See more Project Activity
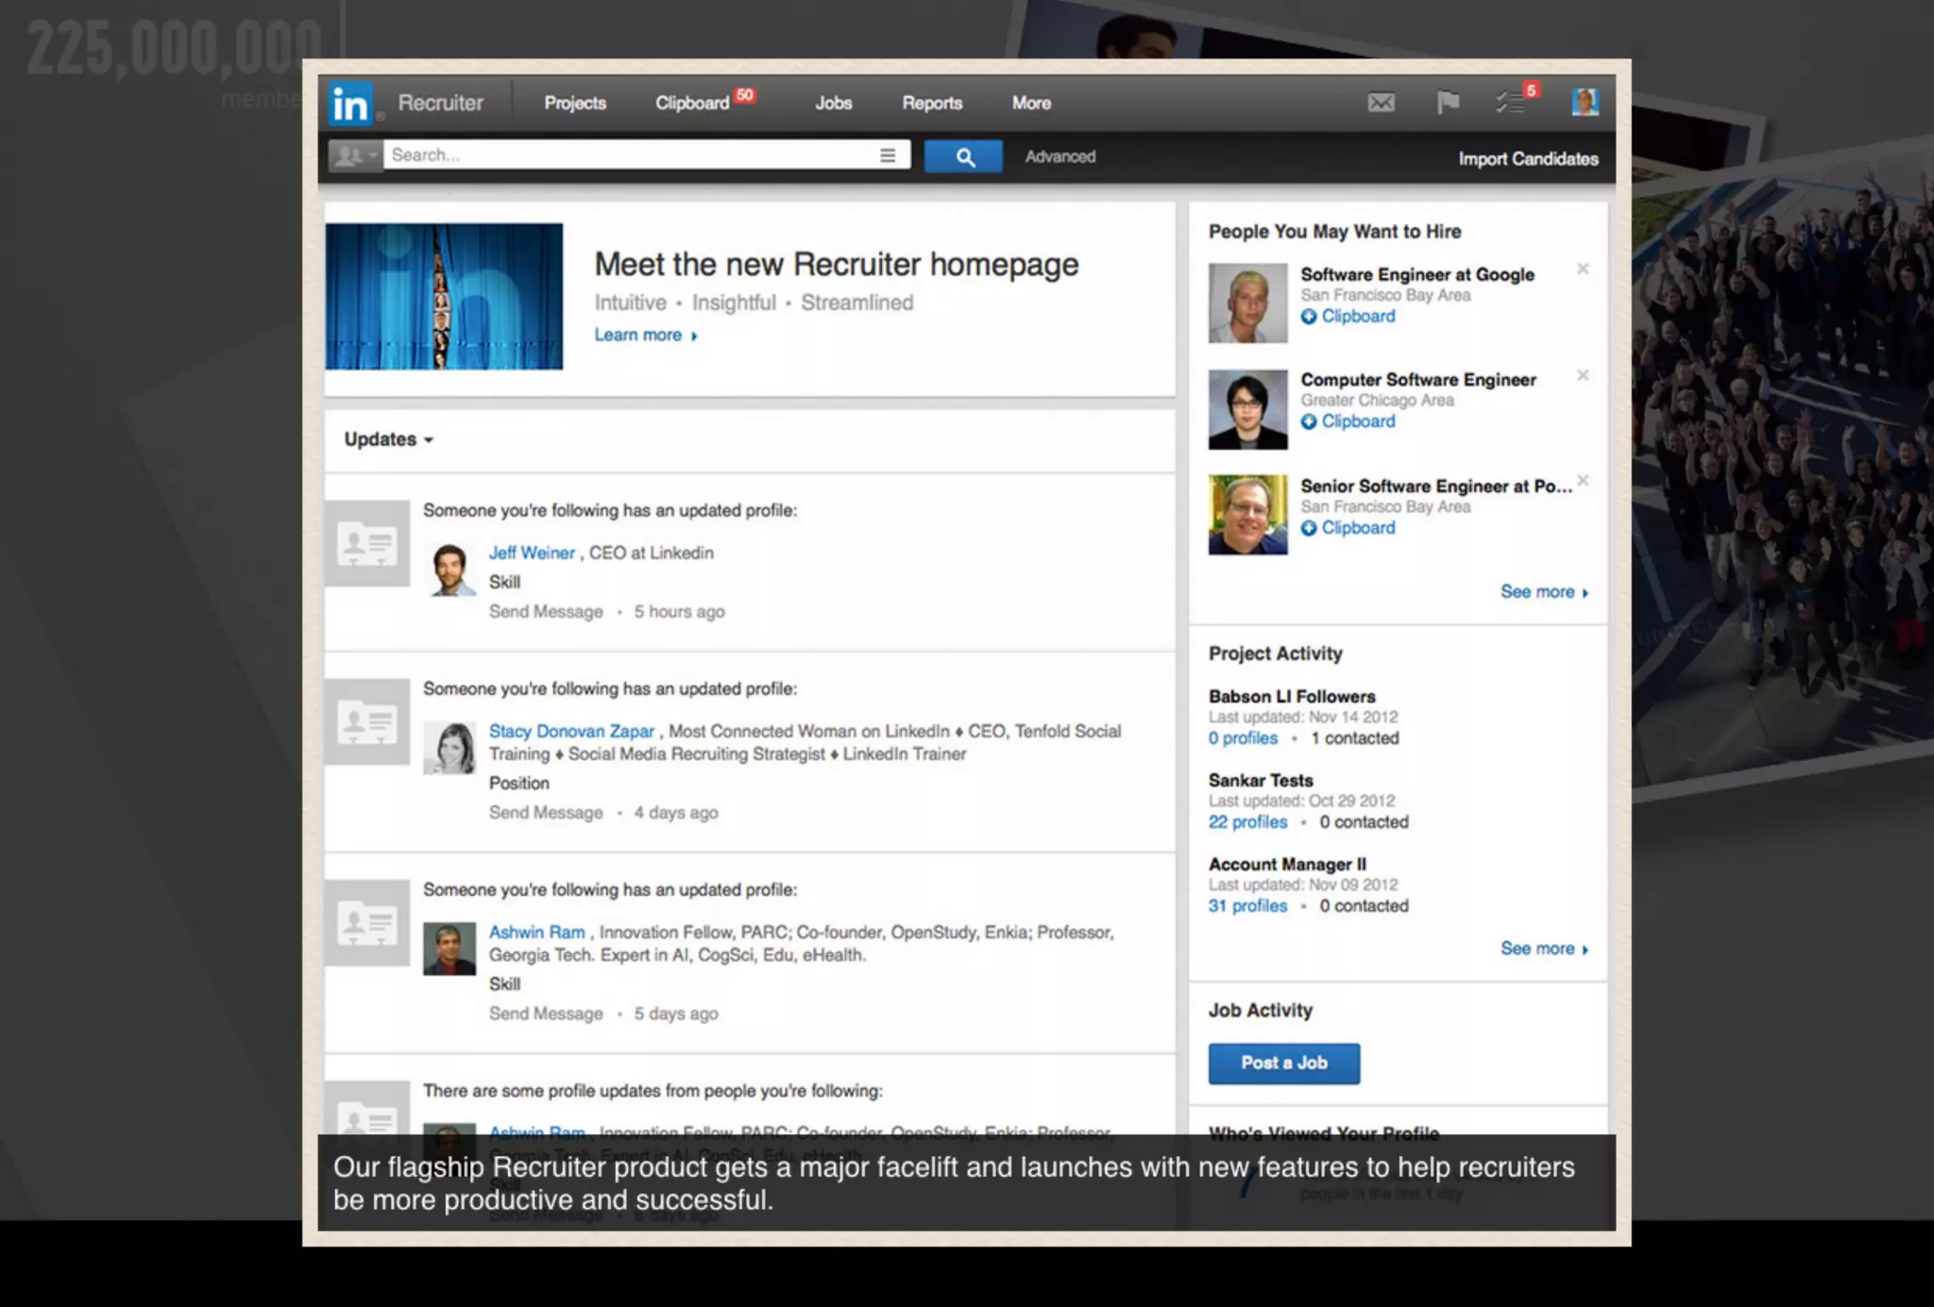Screen dimensions: 1934x1307 click(x=1544, y=949)
